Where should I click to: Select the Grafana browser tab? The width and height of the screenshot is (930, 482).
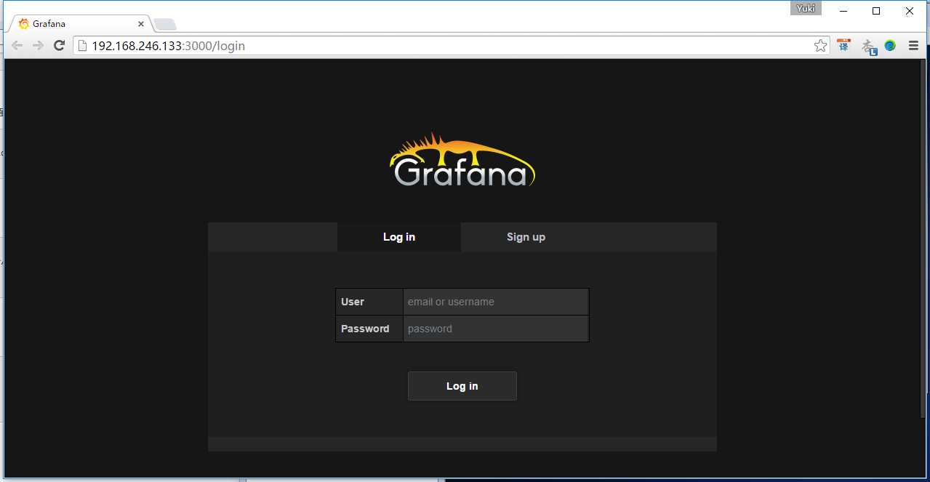(80, 24)
